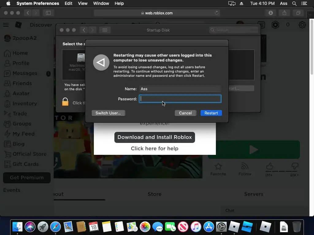Viewport: 314px width, 235px height.
Task: Click the Restart button in the dialog
Action: (211, 113)
